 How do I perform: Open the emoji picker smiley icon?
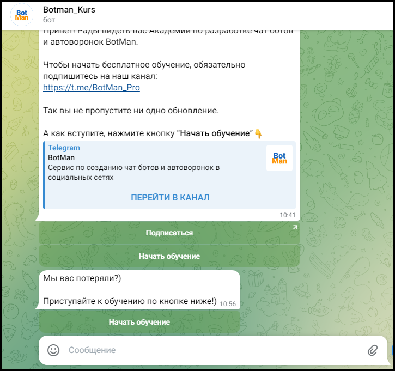point(53,350)
